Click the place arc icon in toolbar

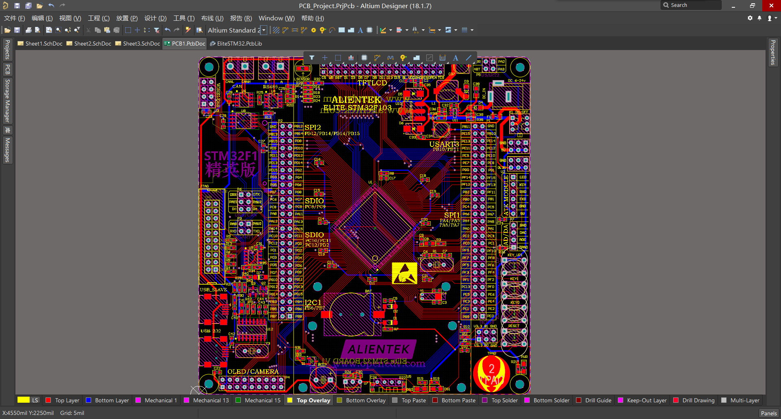[332, 30]
